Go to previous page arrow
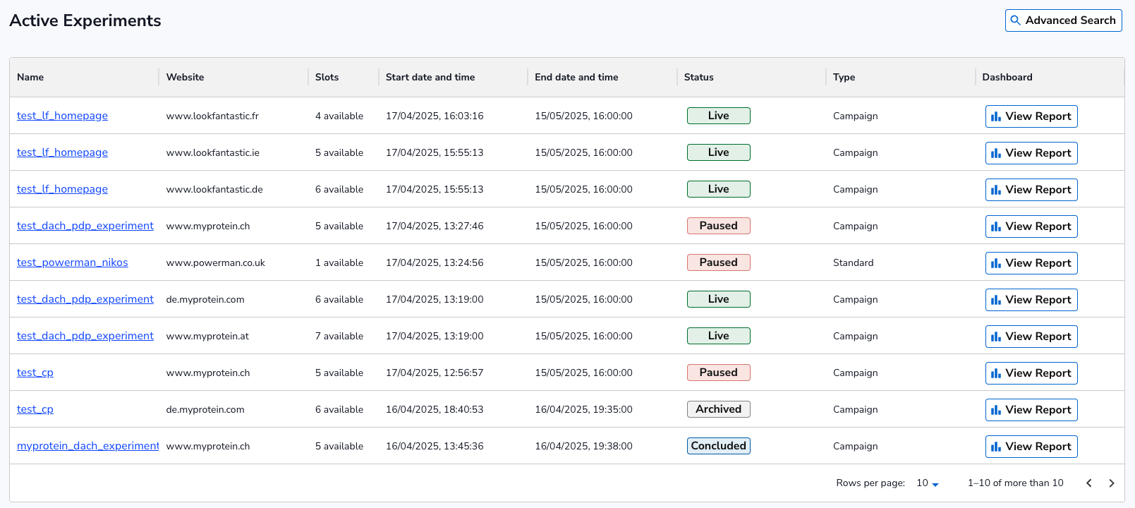The image size is (1135, 508). click(1088, 483)
